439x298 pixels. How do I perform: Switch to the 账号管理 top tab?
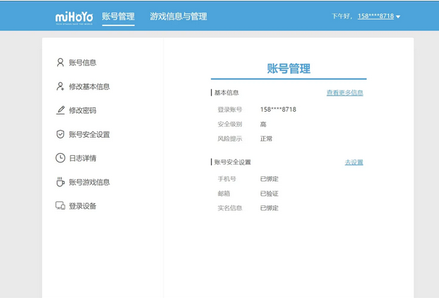(x=118, y=16)
